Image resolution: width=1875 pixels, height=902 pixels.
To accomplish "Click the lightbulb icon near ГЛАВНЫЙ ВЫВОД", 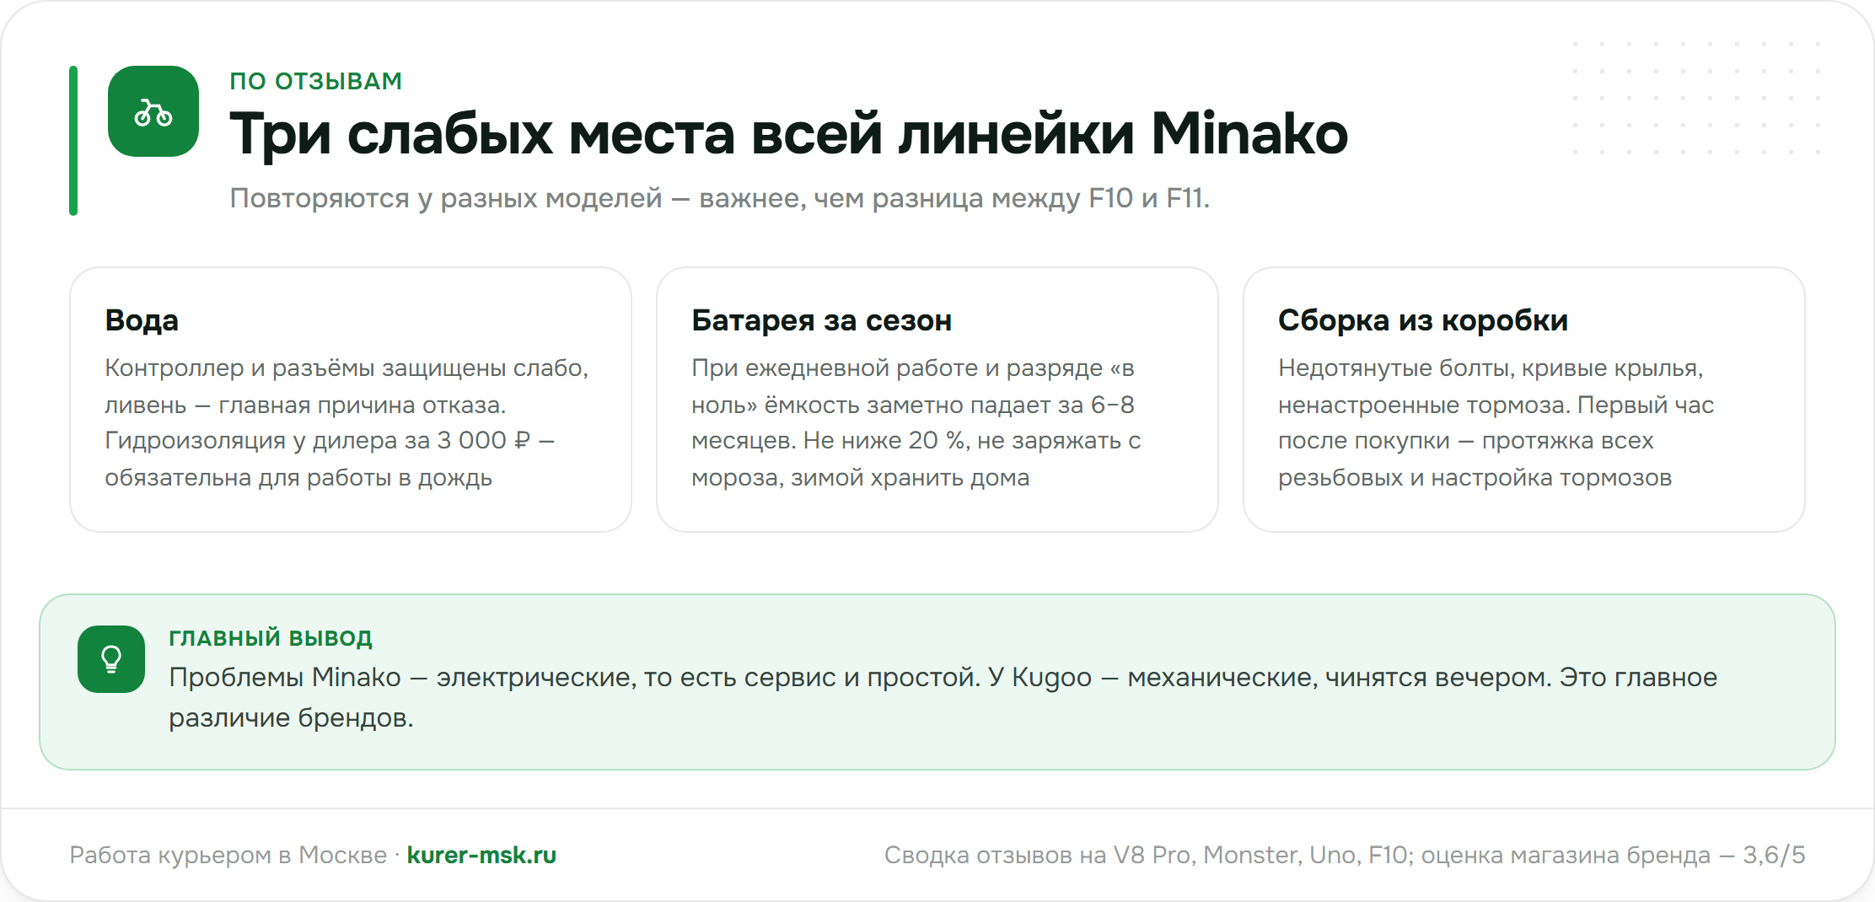I will coord(111,659).
